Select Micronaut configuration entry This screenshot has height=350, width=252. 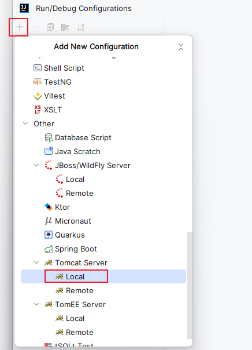tap(73, 221)
